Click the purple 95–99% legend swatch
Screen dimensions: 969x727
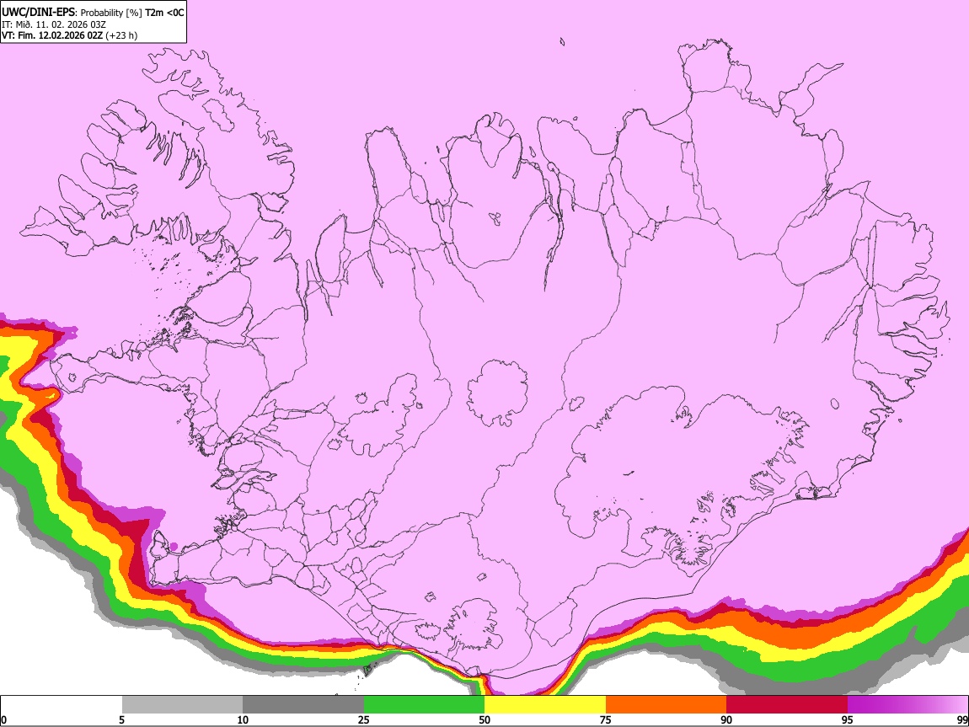click(907, 705)
